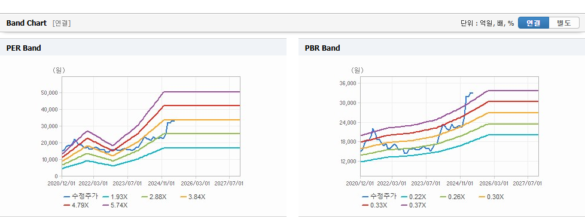The width and height of the screenshot is (585, 217).
Task: Toggle 0.22X series in PBR legend
Action: pyautogui.click(x=414, y=197)
